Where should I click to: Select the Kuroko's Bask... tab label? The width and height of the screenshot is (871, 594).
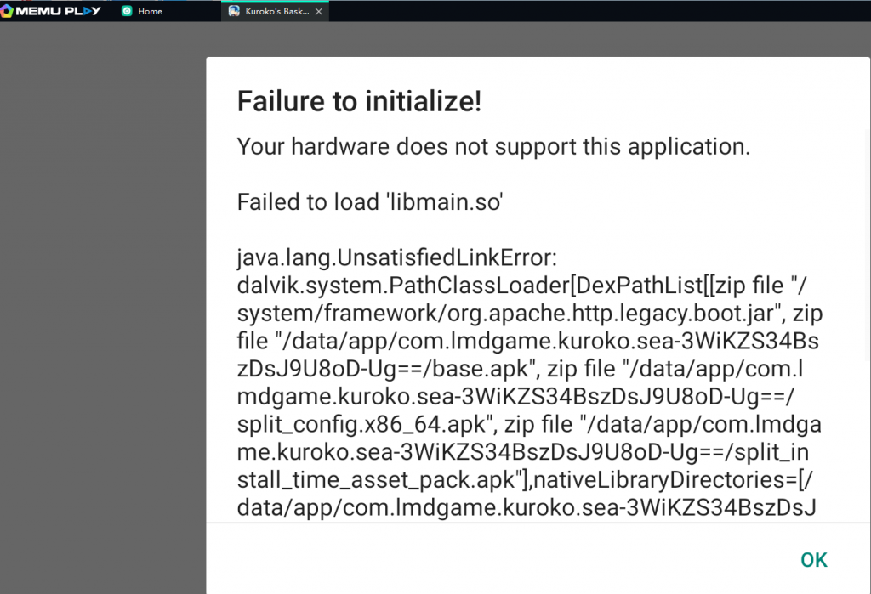click(277, 11)
